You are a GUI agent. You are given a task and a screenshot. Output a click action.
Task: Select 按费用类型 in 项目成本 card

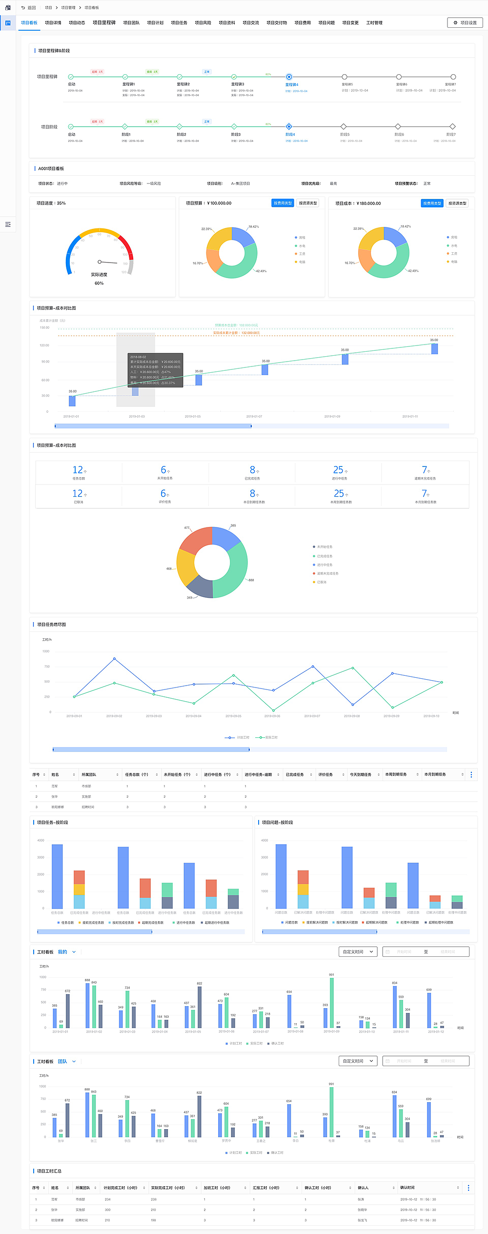click(432, 203)
